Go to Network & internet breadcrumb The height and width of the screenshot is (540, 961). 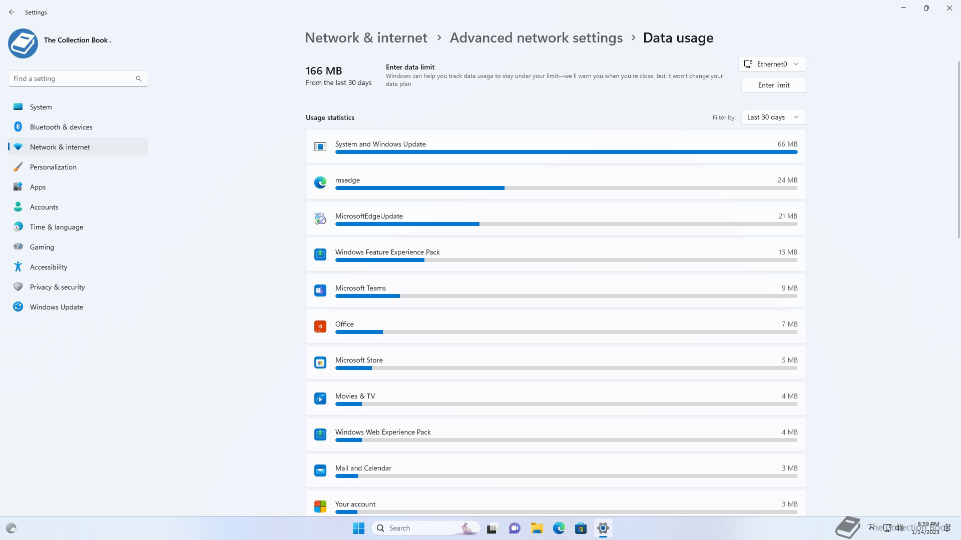(x=366, y=37)
